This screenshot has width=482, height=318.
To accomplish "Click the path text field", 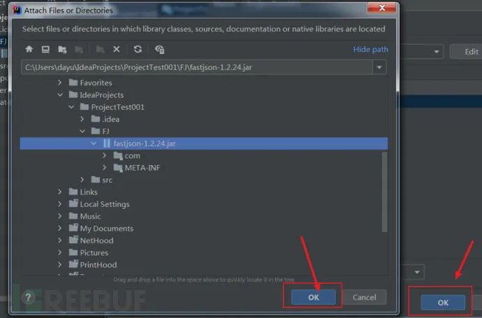I will tap(197, 67).
